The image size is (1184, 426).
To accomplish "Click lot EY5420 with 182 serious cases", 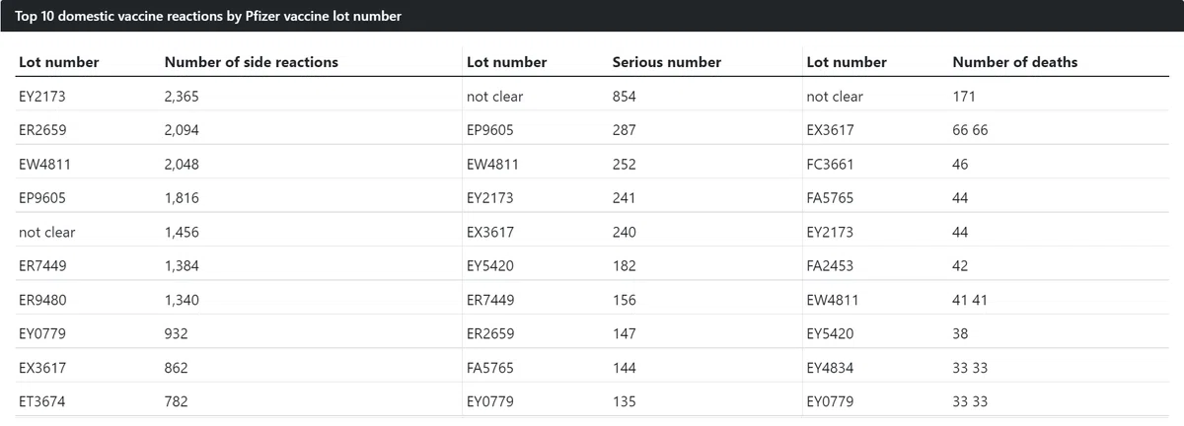I will point(489,266).
